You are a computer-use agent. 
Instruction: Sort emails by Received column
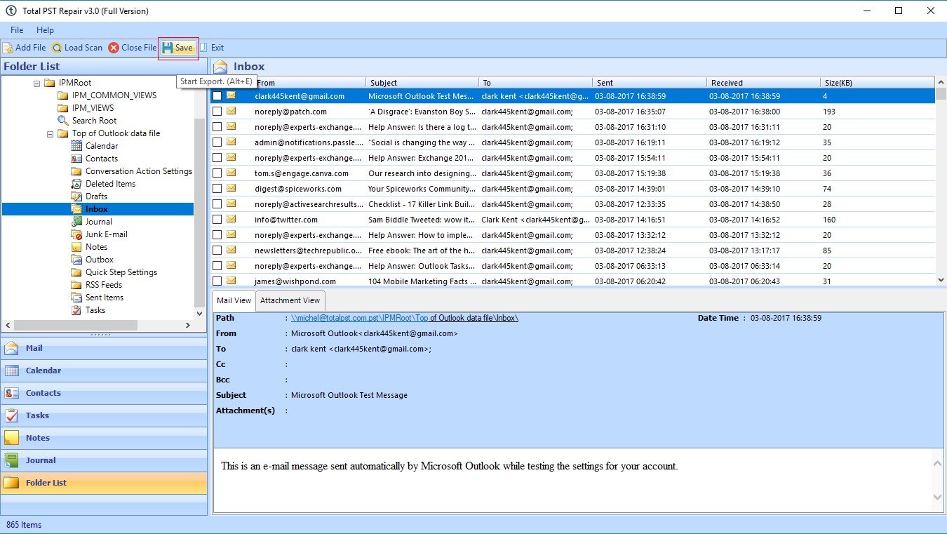[x=763, y=83]
